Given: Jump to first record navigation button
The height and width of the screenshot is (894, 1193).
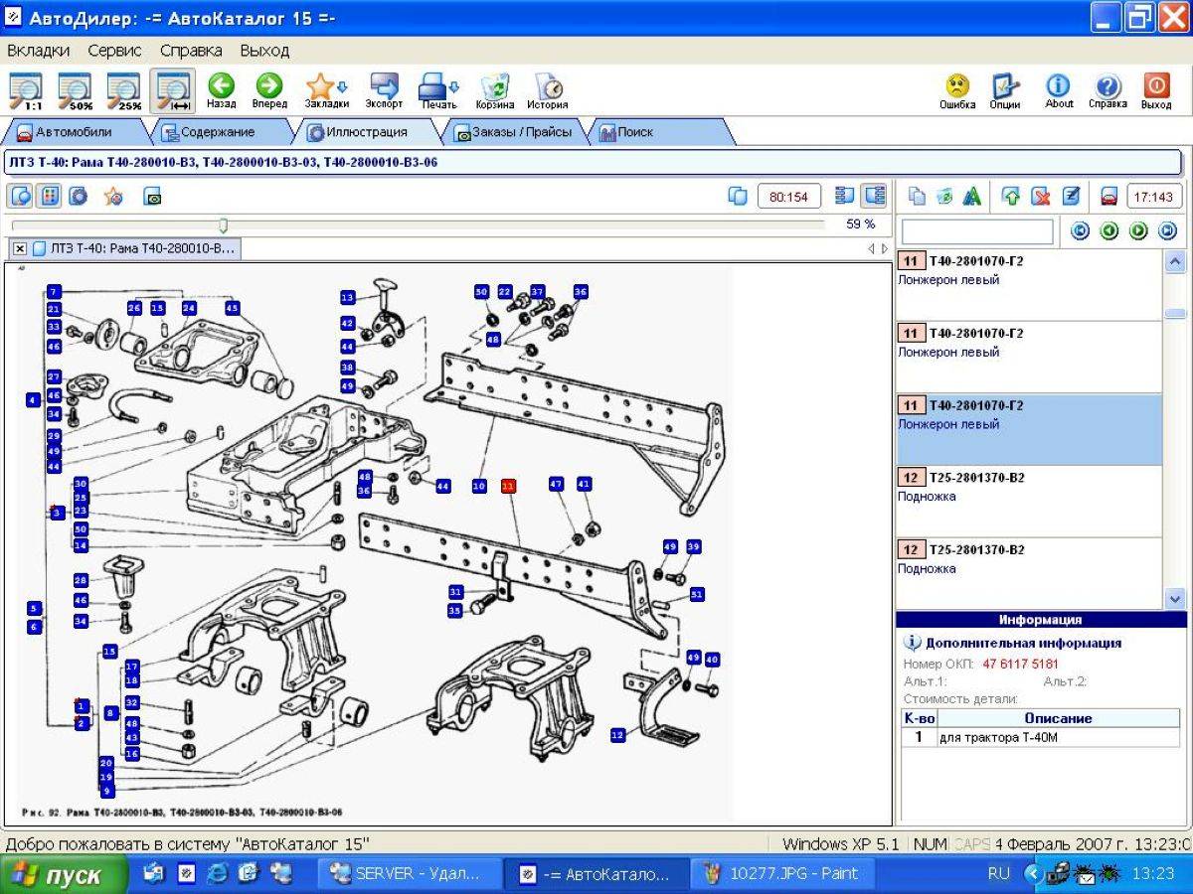Looking at the screenshot, I should [x=1080, y=231].
